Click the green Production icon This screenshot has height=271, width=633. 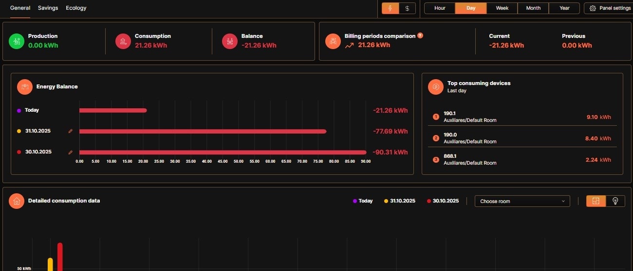click(x=17, y=41)
